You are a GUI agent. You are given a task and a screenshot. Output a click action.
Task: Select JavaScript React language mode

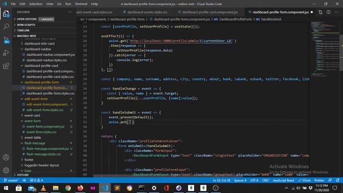point(284,180)
